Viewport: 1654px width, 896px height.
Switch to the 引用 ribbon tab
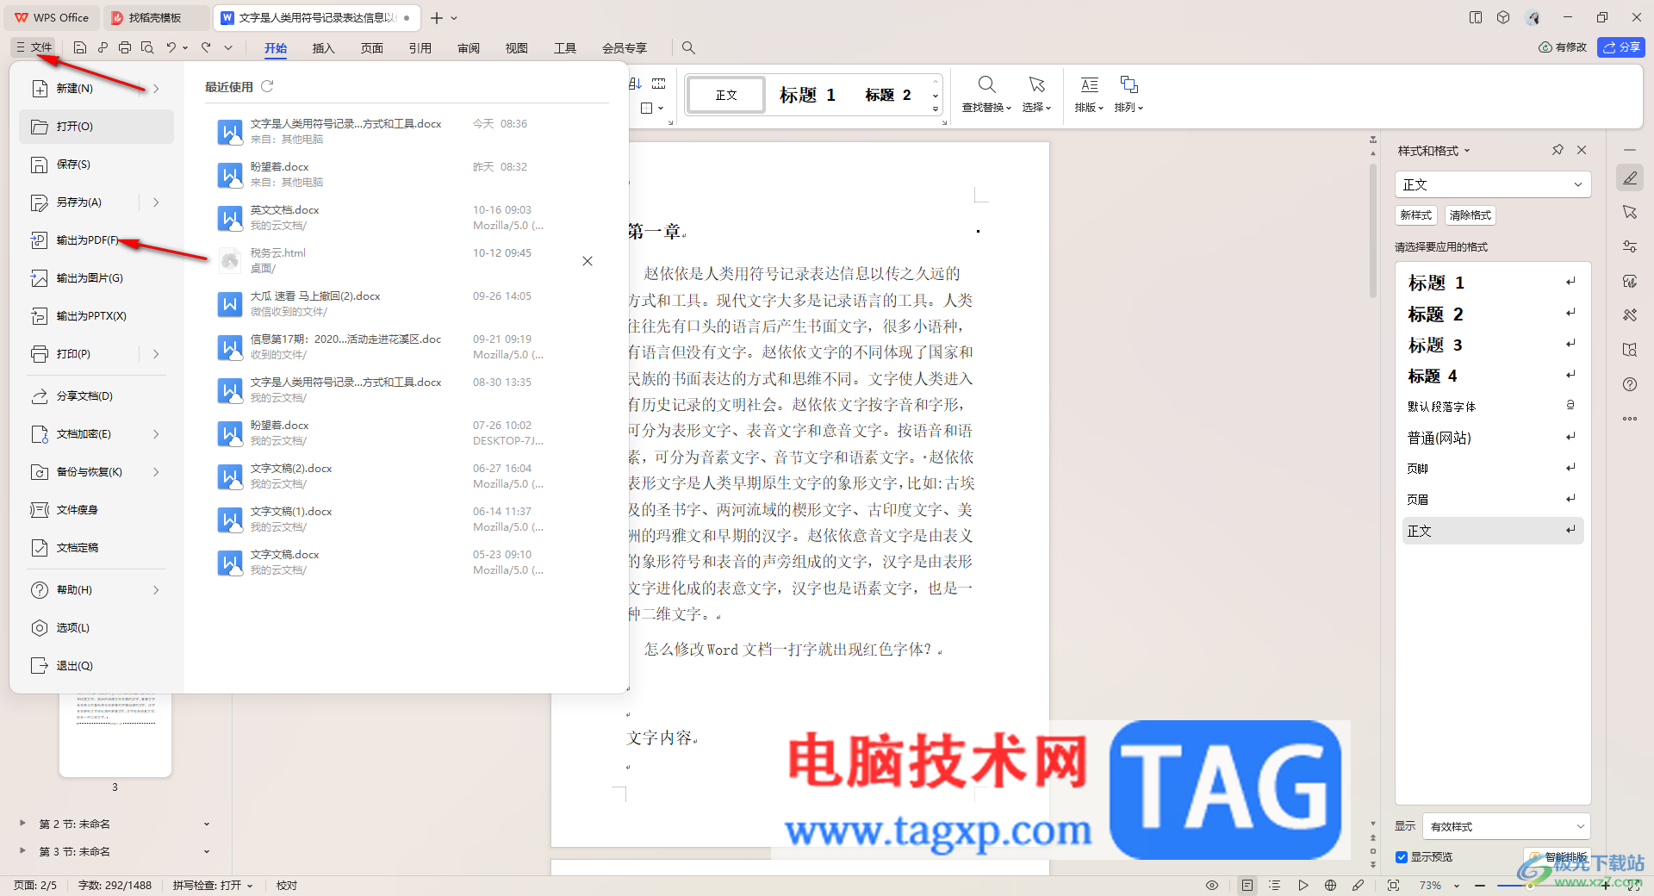(x=420, y=48)
